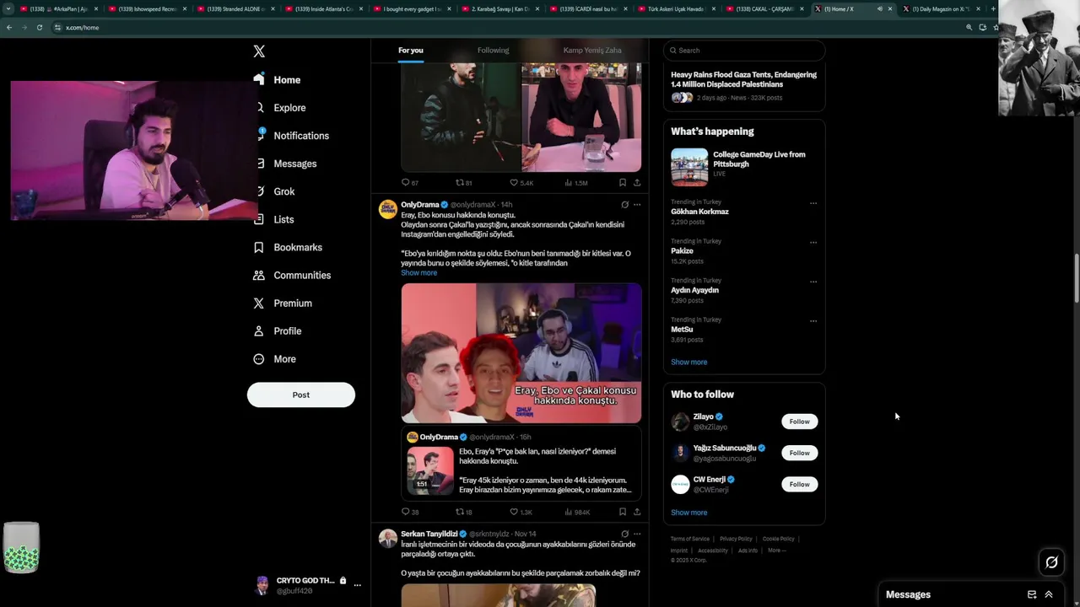Open more options for Pakize trend
1080x607 pixels.
[x=813, y=242]
